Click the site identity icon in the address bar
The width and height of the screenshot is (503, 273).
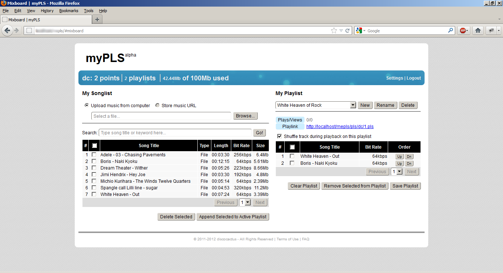[x=28, y=31]
